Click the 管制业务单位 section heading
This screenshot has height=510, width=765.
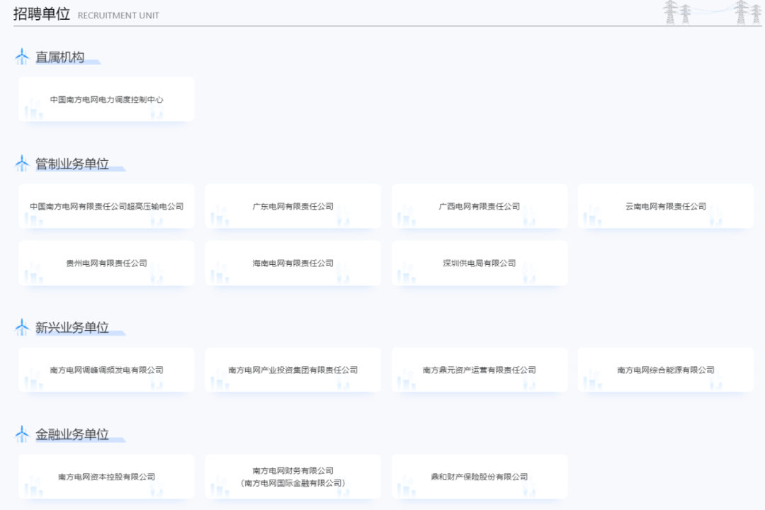tap(72, 164)
